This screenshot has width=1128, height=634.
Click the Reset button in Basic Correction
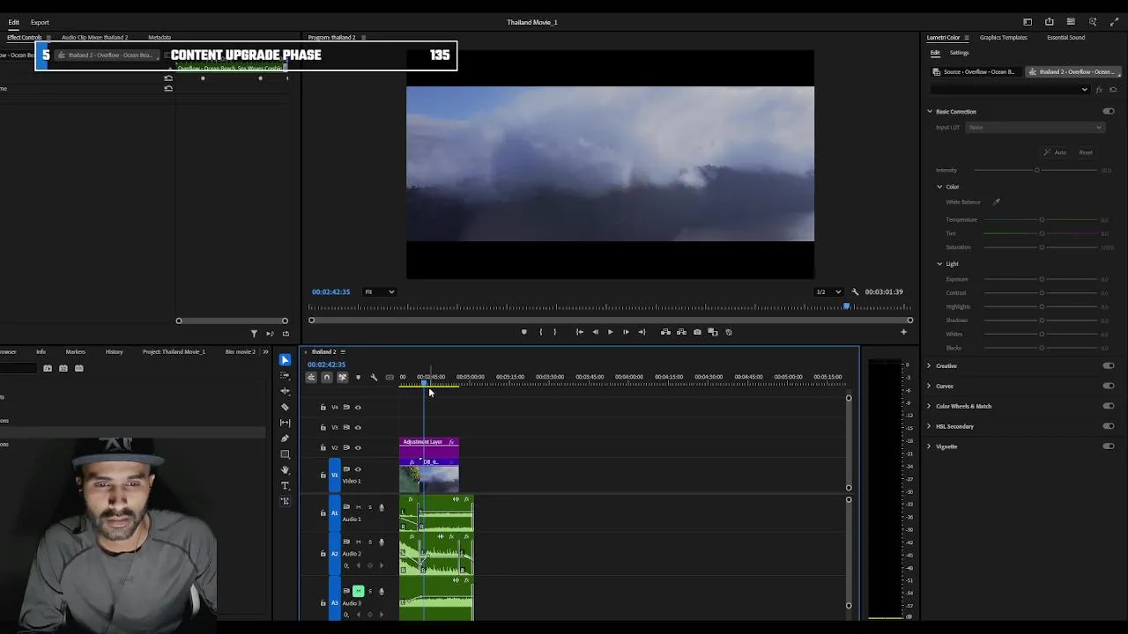point(1086,152)
